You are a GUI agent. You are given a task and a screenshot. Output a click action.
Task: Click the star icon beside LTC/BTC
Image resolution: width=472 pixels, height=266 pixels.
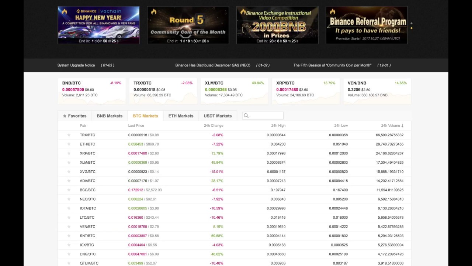coord(69,217)
